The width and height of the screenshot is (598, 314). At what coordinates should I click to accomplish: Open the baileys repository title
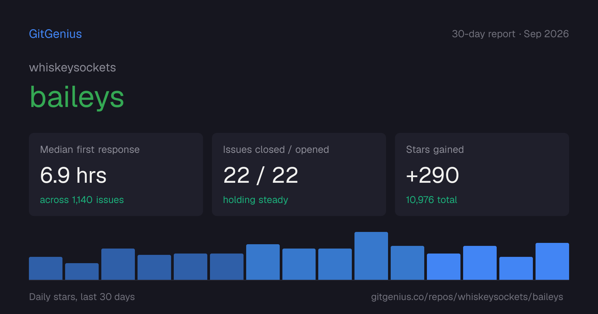(x=77, y=97)
